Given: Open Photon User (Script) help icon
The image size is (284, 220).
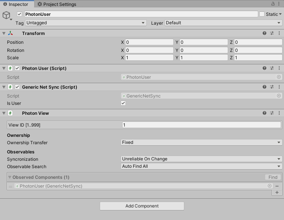Looking at the screenshot, I should (x=265, y=68).
